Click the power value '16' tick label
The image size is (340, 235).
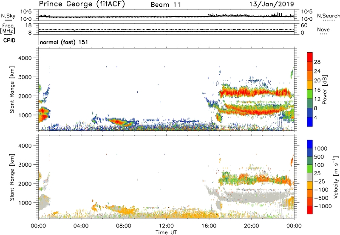click(317, 90)
